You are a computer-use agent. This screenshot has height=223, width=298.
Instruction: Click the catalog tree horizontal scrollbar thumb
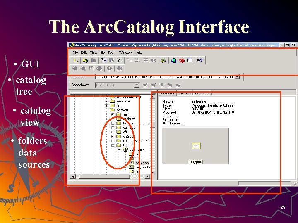click(104, 177)
